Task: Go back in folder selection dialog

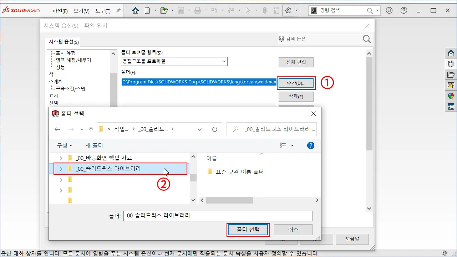Action: click(57, 129)
